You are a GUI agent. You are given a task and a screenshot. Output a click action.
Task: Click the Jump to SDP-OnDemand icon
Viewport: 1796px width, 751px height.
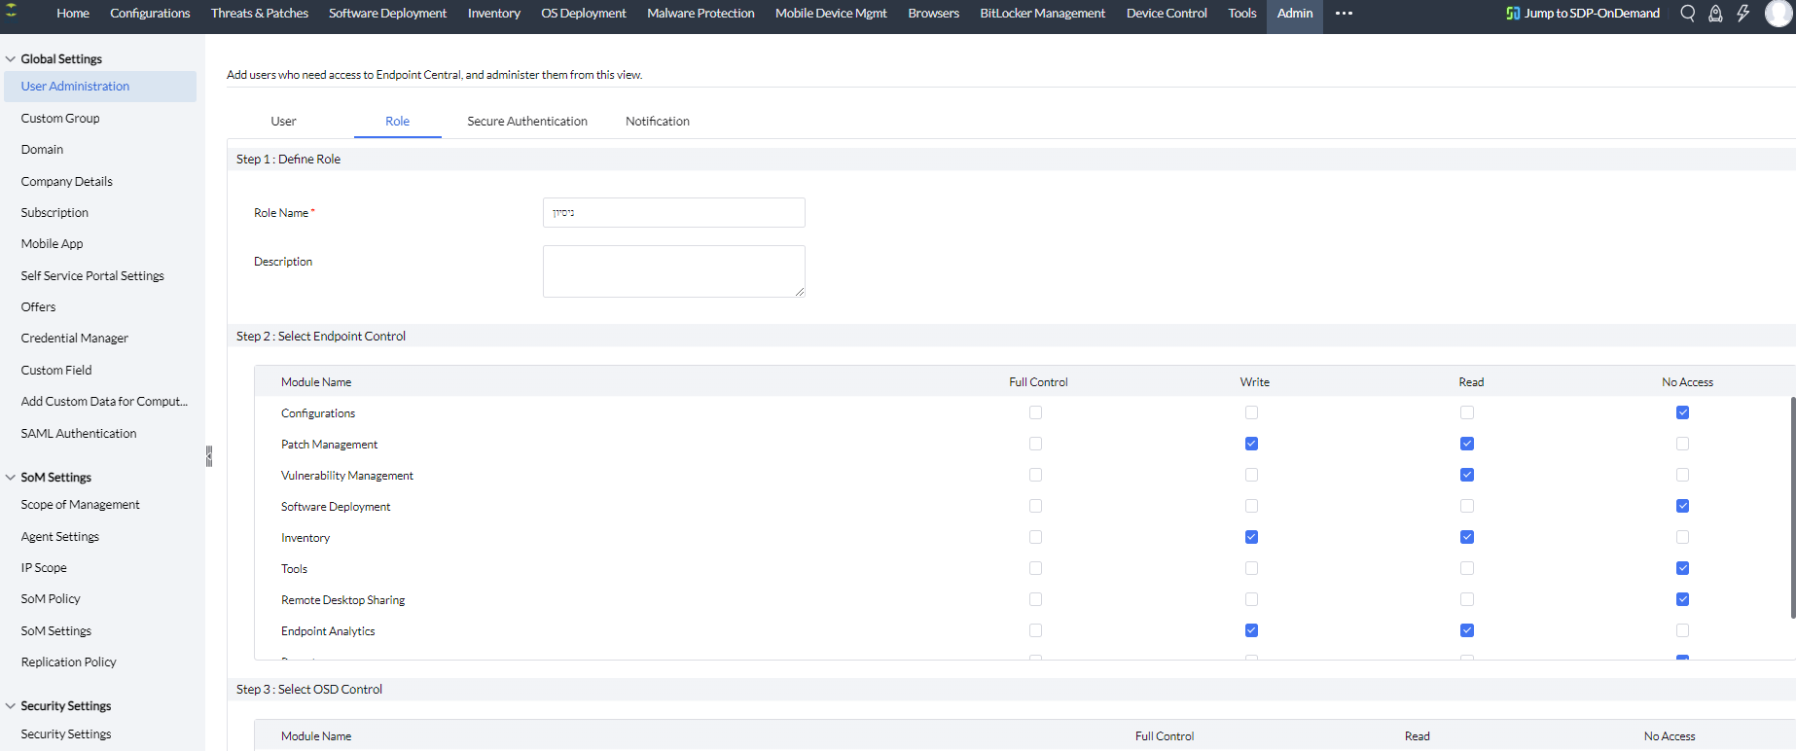click(1512, 14)
